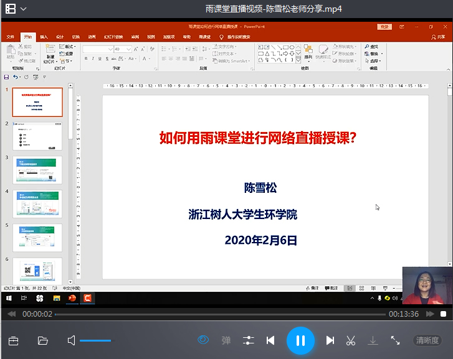This screenshot has width=453, height=359.
Task: Click the 备注 notes button in status bar
Action: click(312, 288)
